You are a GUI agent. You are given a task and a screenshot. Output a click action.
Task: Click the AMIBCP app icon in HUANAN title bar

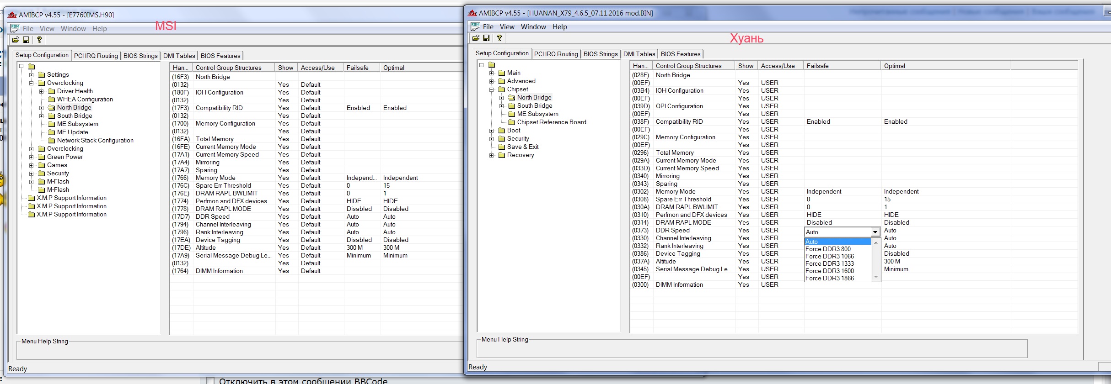(x=472, y=13)
